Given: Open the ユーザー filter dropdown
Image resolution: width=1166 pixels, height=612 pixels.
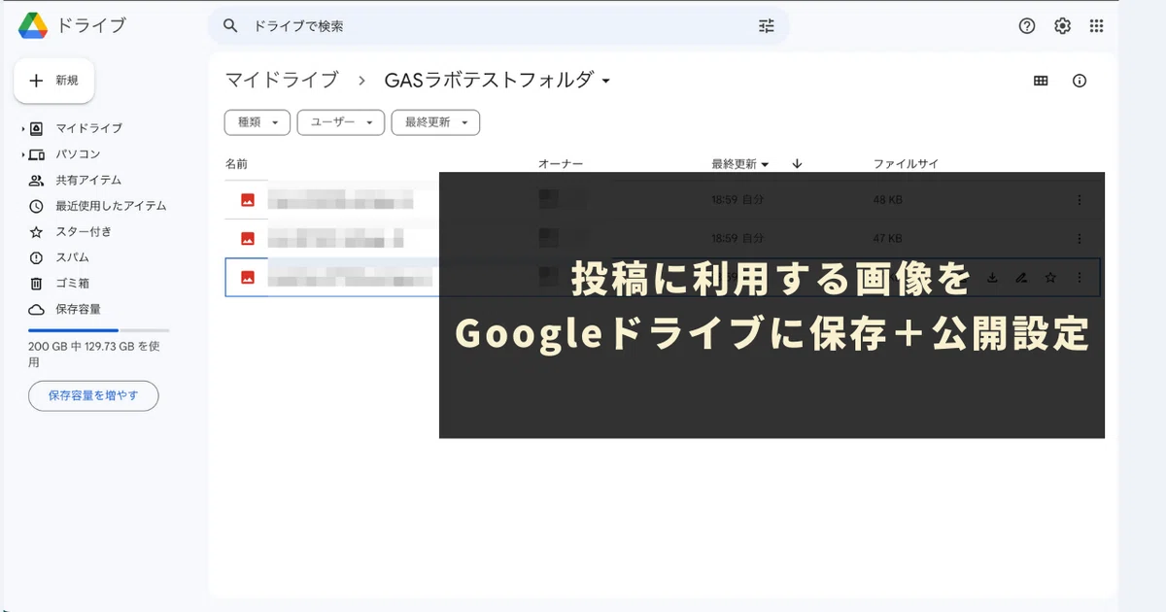Looking at the screenshot, I should pyautogui.click(x=340, y=122).
